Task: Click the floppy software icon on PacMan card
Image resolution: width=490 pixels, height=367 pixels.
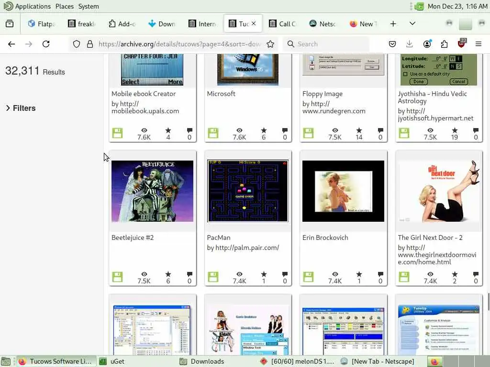Action: (x=213, y=277)
